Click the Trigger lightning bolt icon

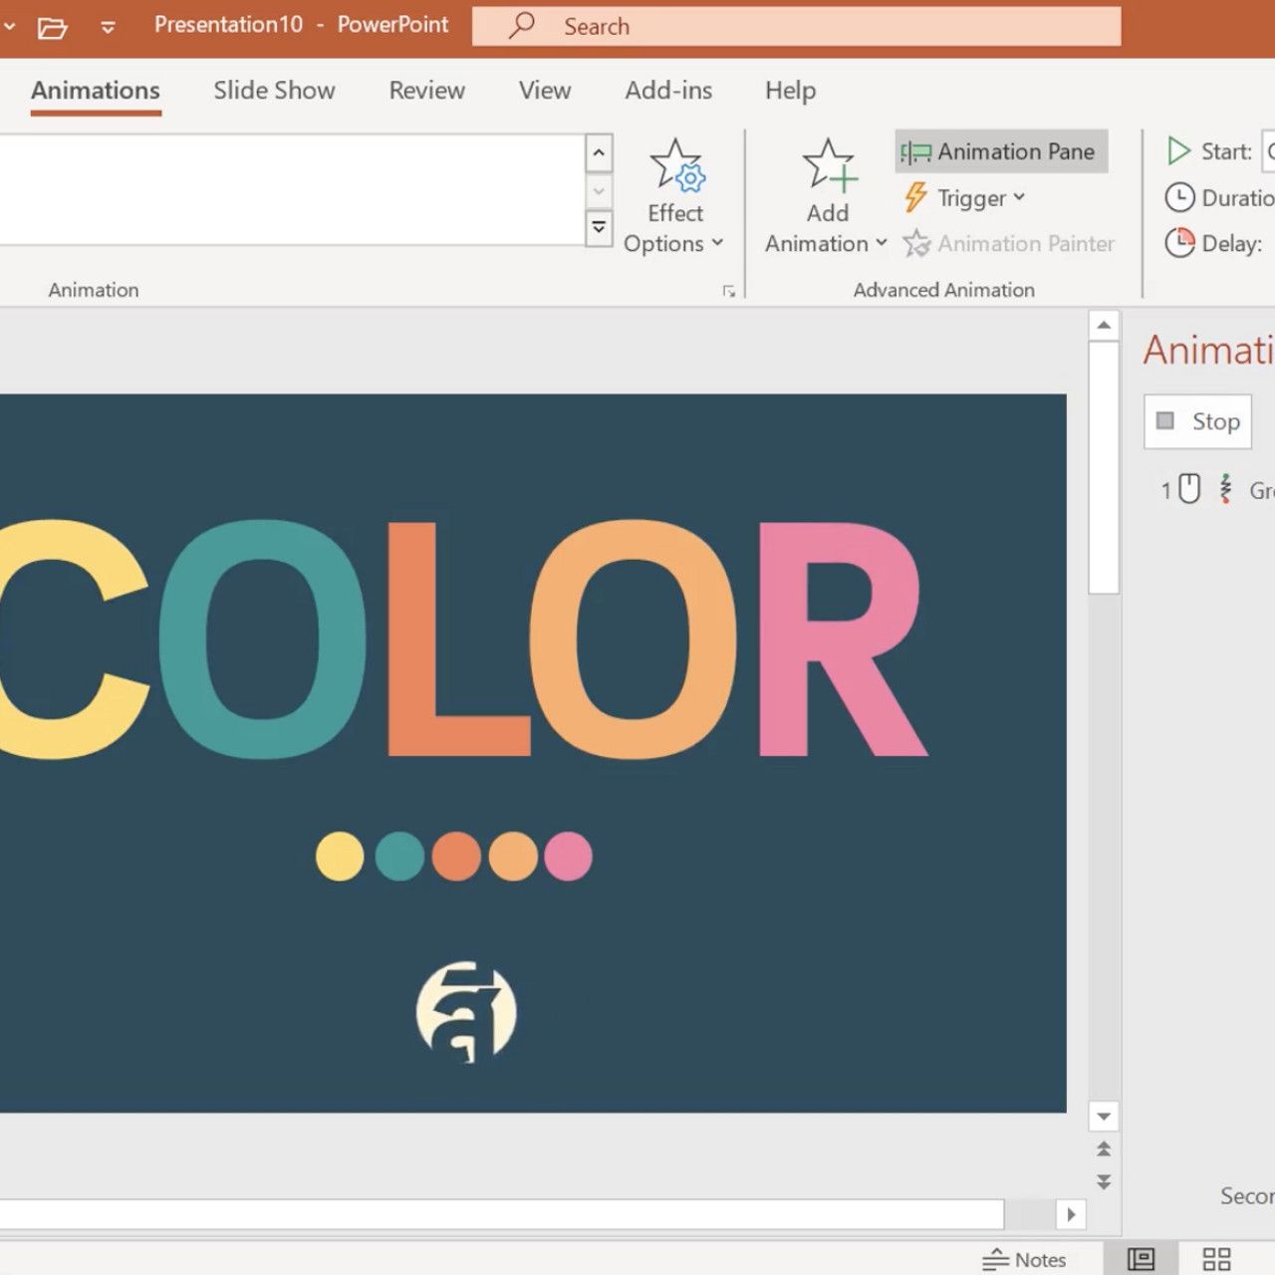tap(915, 198)
